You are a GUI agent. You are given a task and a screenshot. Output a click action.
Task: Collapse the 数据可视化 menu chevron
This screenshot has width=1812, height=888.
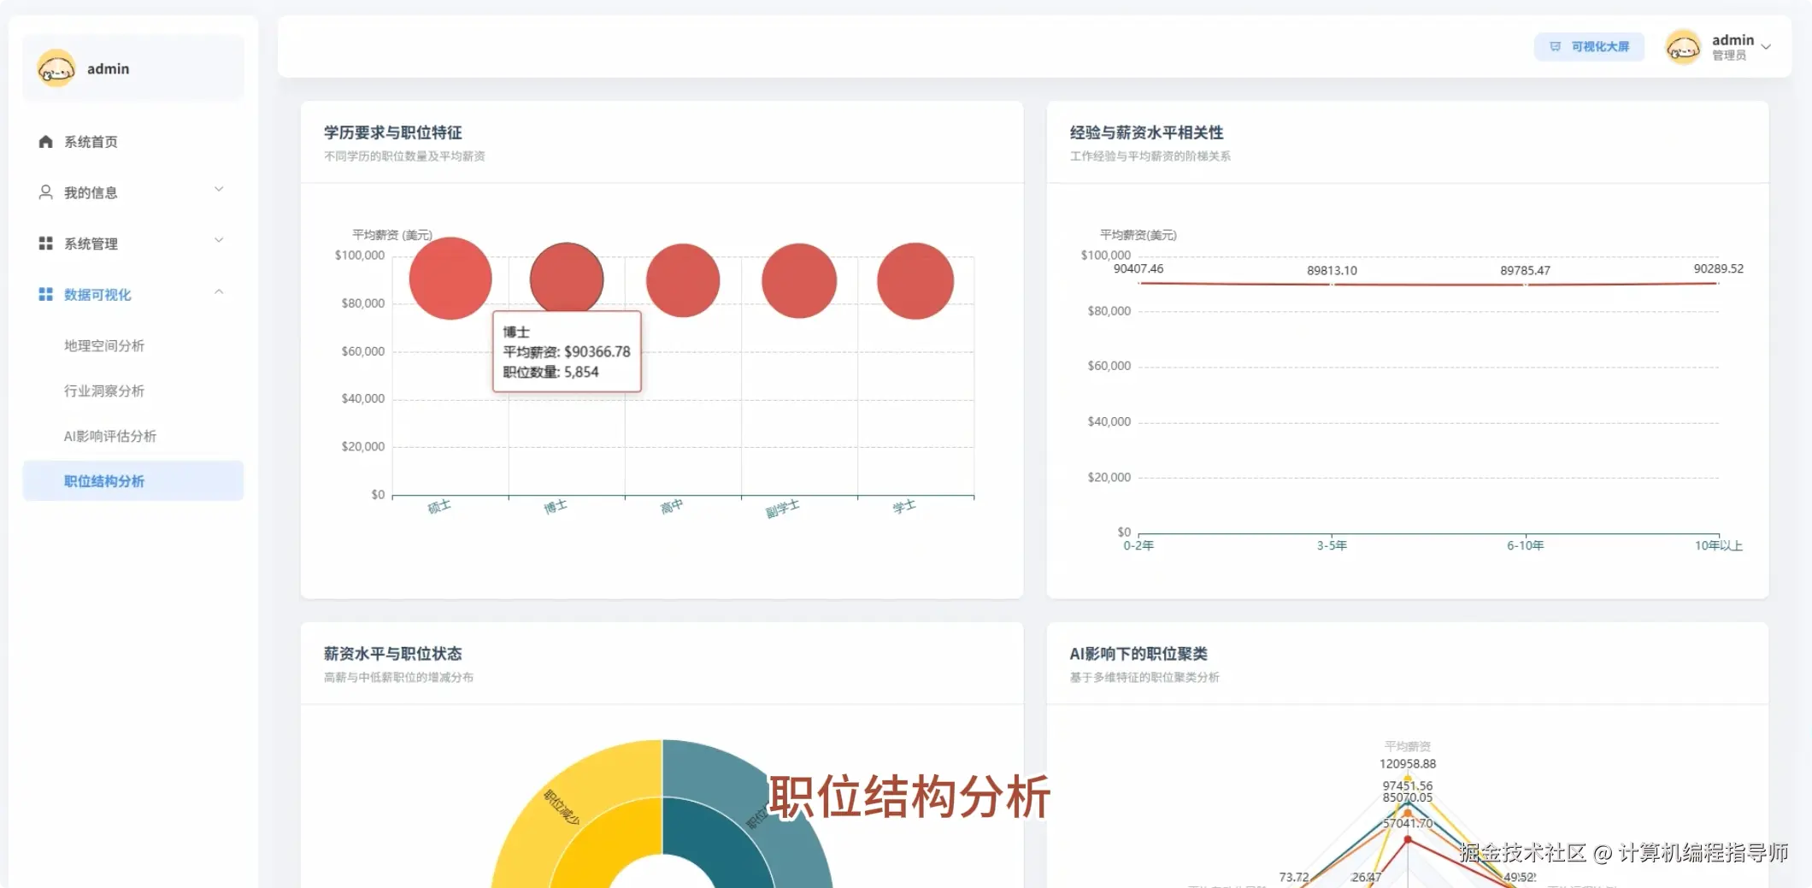[219, 292]
